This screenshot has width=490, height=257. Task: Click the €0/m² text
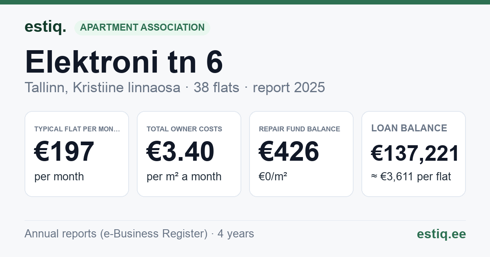coord(273,177)
